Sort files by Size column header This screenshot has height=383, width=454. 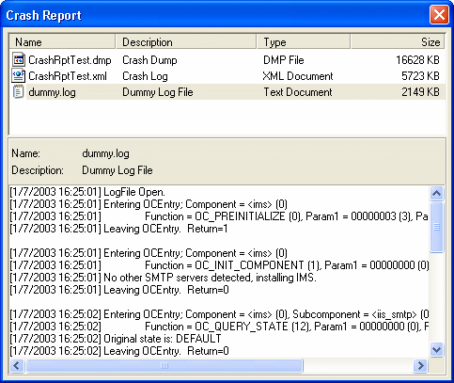point(398,41)
